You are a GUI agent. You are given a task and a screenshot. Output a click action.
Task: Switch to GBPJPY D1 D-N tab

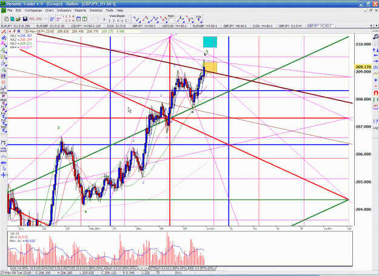point(290,26)
